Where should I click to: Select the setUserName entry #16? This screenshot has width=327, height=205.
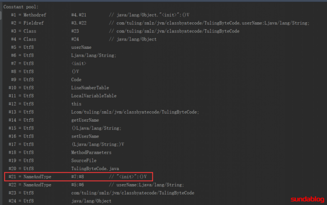[54, 137]
